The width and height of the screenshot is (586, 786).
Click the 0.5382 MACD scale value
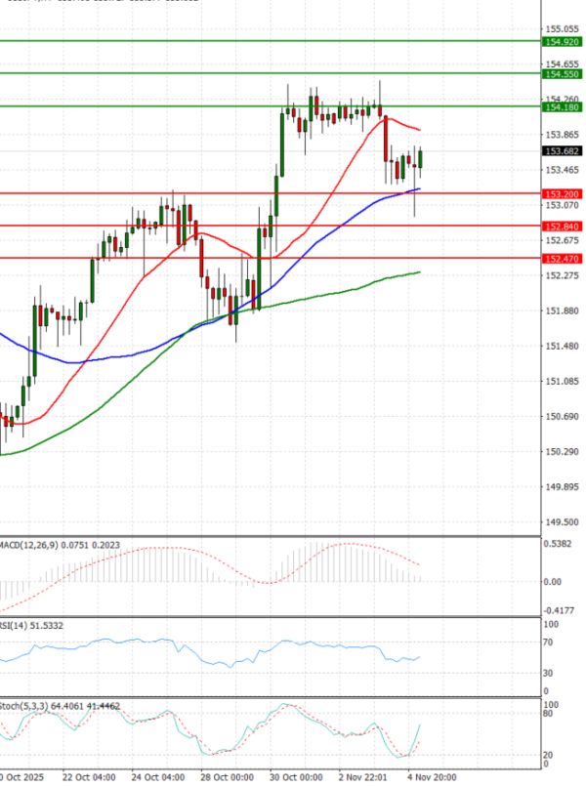tap(559, 544)
